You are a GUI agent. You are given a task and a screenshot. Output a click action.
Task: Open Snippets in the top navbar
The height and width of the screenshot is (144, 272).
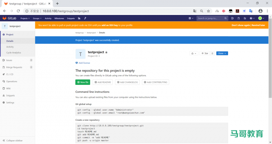click(71, 18)
